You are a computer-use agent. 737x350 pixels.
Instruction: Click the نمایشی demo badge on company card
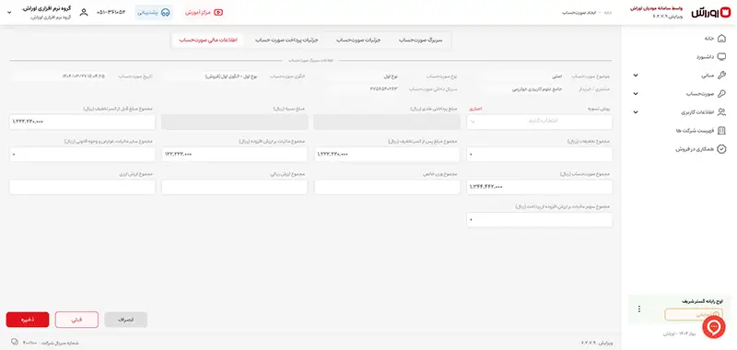click(694, 314)
